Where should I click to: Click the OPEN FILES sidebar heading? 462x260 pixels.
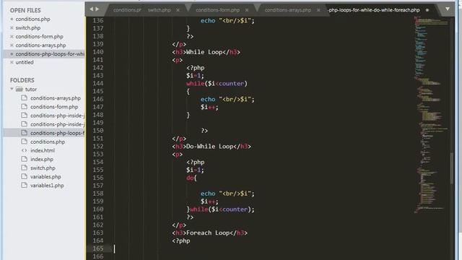click(25, 10)
